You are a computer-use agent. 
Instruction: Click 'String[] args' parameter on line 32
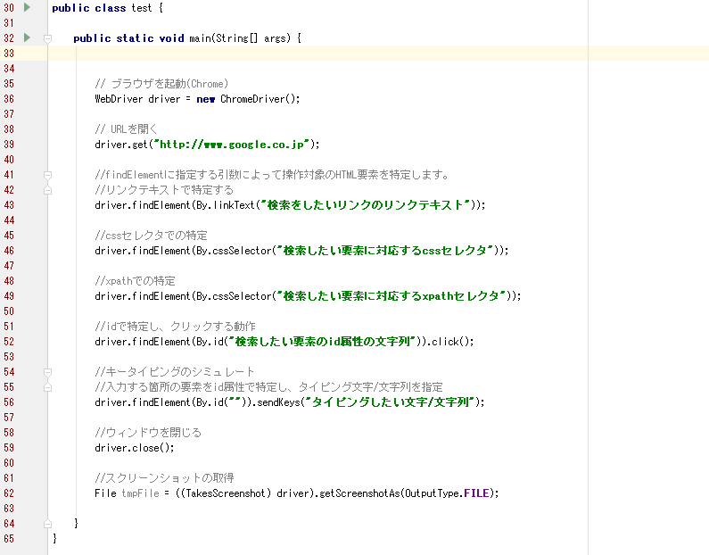tap(251, 38)
